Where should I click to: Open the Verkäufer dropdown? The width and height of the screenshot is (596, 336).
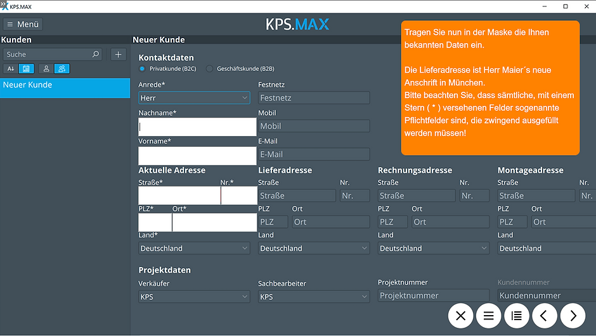[x=194, y=297]
